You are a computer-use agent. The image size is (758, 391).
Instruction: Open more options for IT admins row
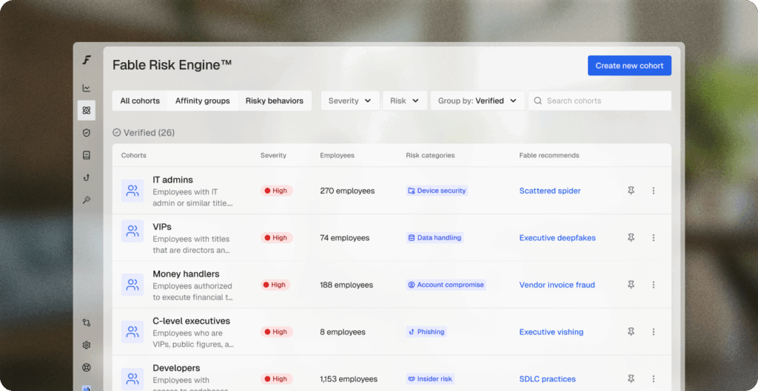click(654, 191)
